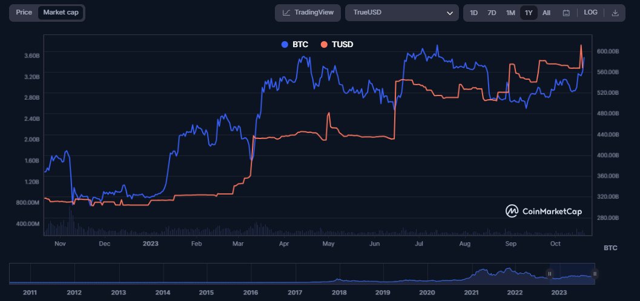Click the 440.00B right axis label
Screen dimensions: 640x301
(x=608, y=134)
